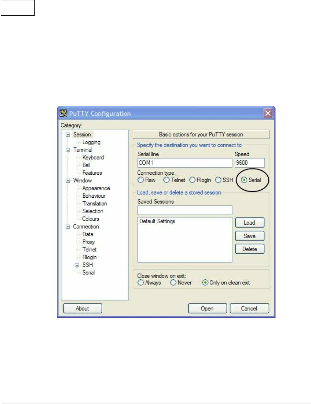The width and height of the screenshot is (311, 404).
Task: Open the Selection category
Action: (x=93, y=211)
